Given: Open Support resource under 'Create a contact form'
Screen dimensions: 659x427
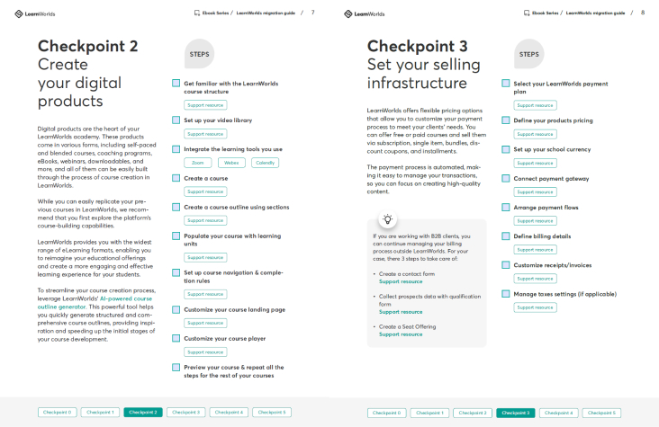Looking at the screenshot, I should point(401,281).
